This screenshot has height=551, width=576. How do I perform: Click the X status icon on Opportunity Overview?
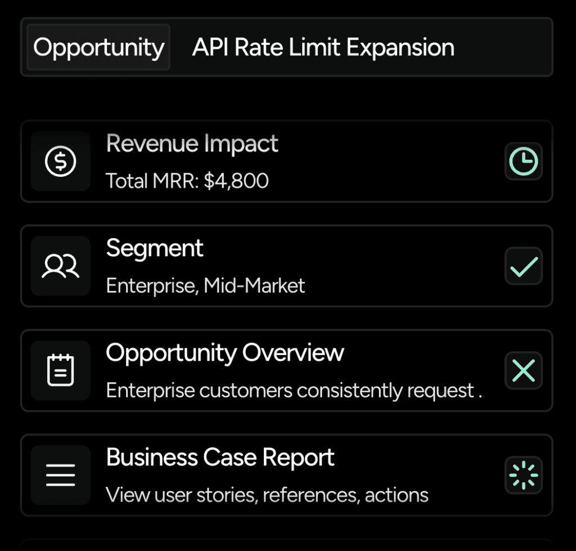[x=524, y=370]
